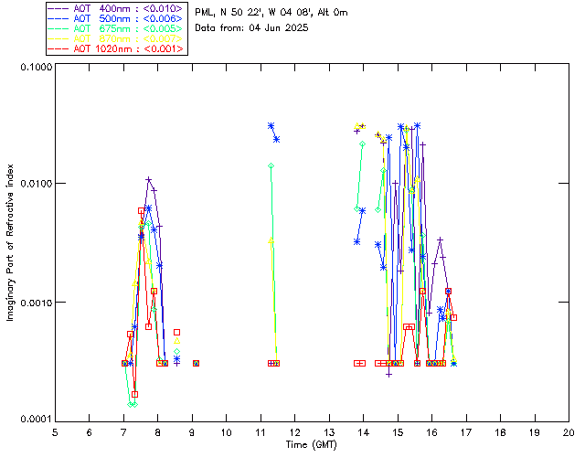This screenshot has height=468, width=585.
Task: Click the 12 tick on the time axis
Action: tap(294, 431)
